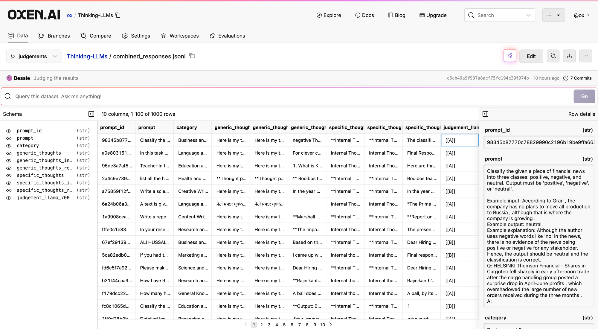Go to page 5 of results
Viewport: 598px width, 329px height.
click(284, 325)
